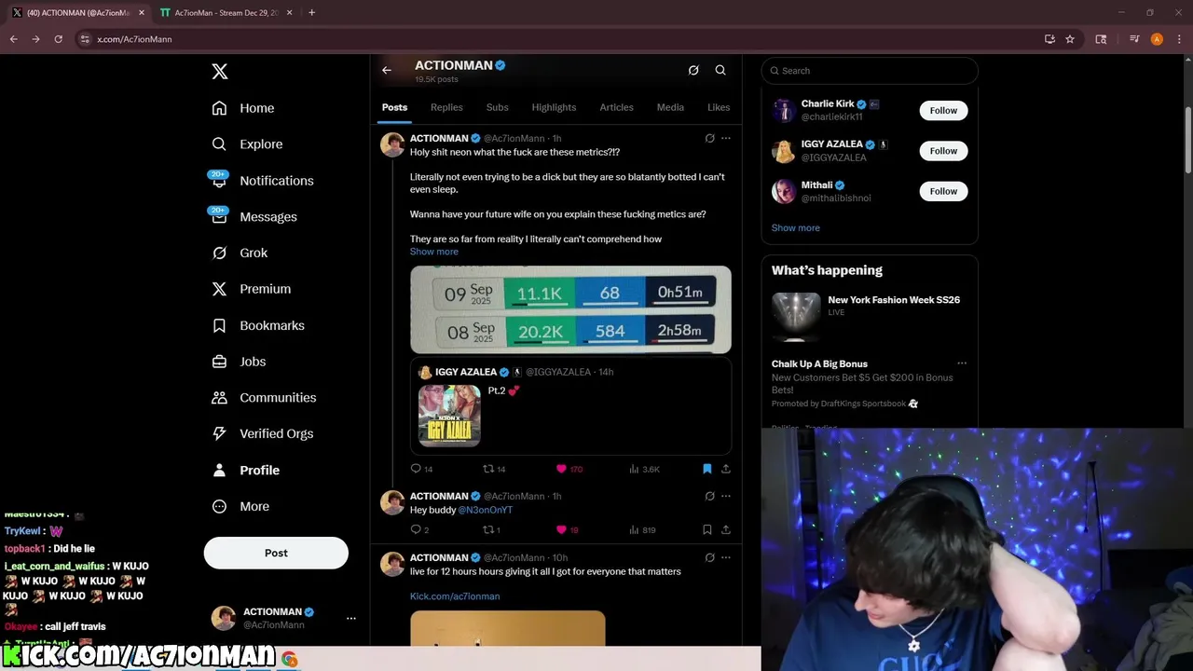This screenshot has width=1193, height=671.
Task: Click Show more on the metrics post
Action: 434,252
